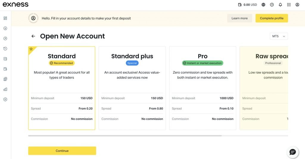Screen dimensions: 305x159
Task: Select the Standard account card
Action: tap(62, 88)
